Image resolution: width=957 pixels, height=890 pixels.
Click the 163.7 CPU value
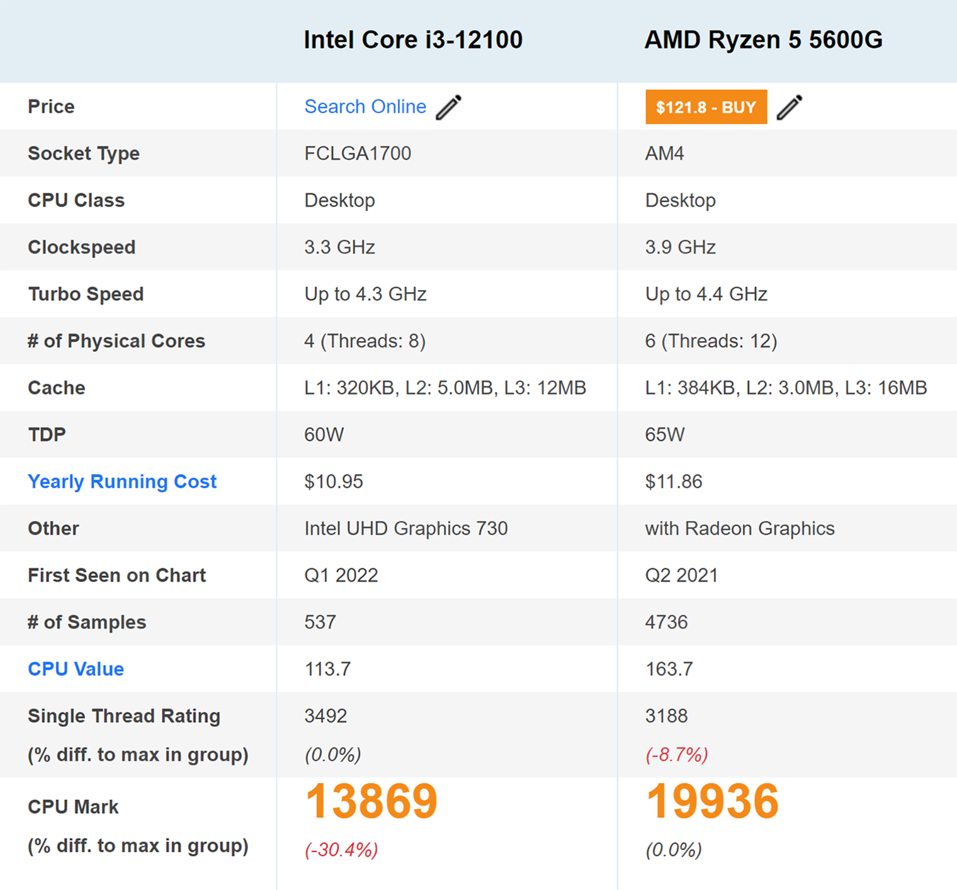pos(669,669)
